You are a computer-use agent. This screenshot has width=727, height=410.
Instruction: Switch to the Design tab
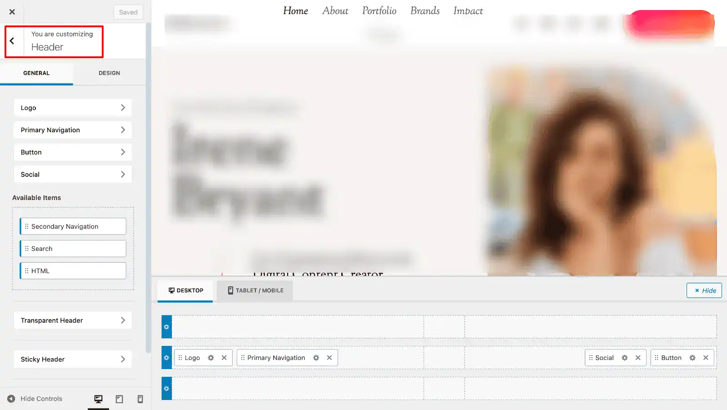coord(110,73)
